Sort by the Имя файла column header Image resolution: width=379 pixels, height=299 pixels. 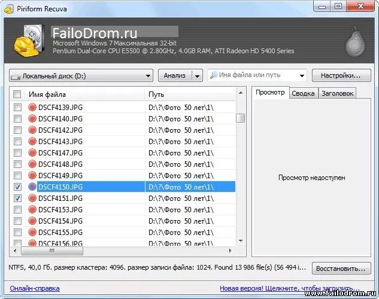click(x=84, y=94)
